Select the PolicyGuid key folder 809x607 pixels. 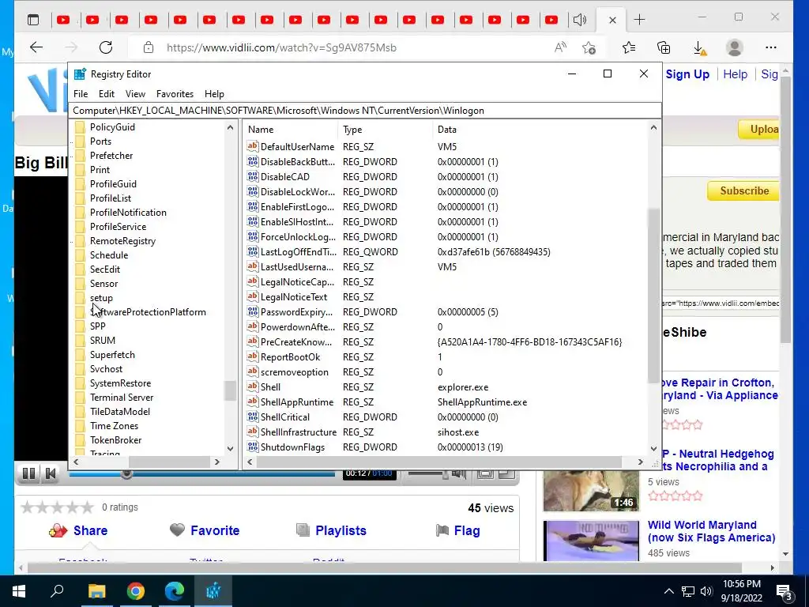[x=112, y=127]
